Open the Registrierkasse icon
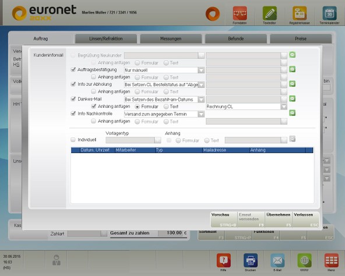This screenshot has height=276, width=345. [300, 13]
